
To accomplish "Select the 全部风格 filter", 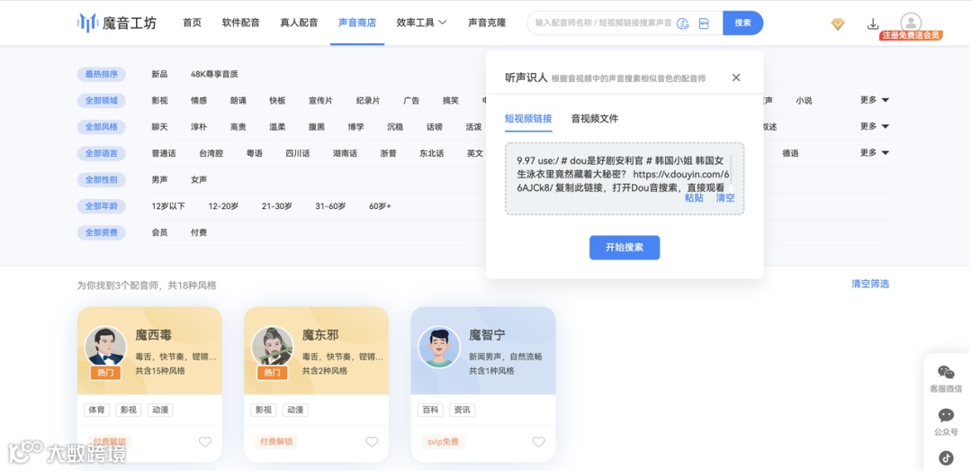I will point(101,127).
